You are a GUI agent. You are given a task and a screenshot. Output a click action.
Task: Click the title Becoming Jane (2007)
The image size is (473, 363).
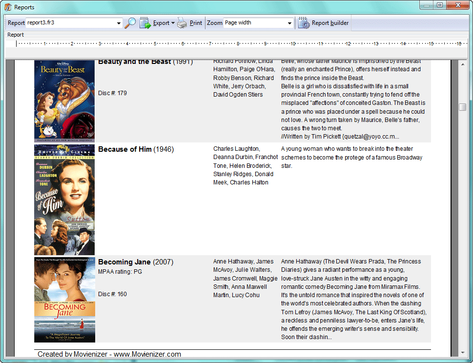pyautogui.click(x=136, y=262)
